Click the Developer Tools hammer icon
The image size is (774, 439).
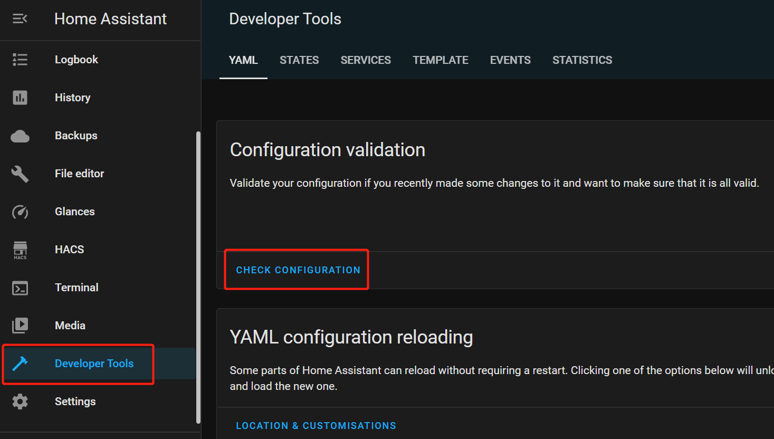[20, 364]
